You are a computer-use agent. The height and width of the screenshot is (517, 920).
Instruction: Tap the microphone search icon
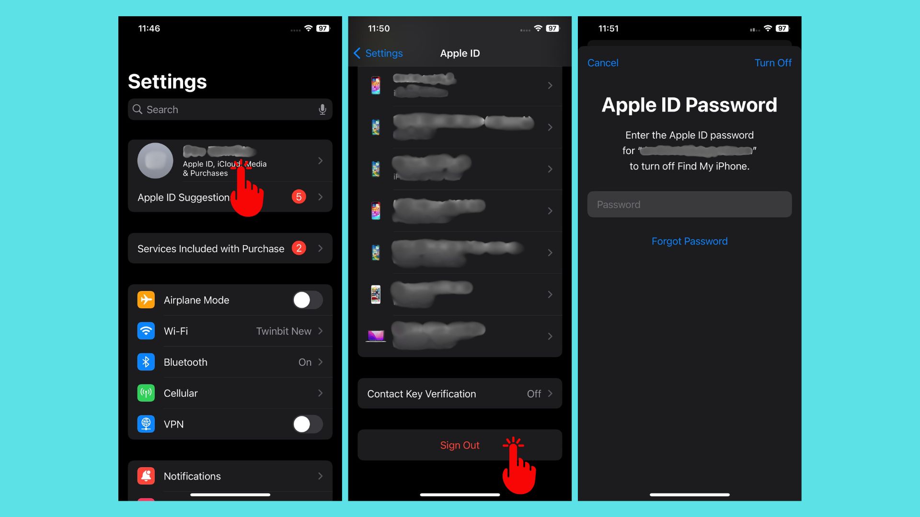(322, 109)
